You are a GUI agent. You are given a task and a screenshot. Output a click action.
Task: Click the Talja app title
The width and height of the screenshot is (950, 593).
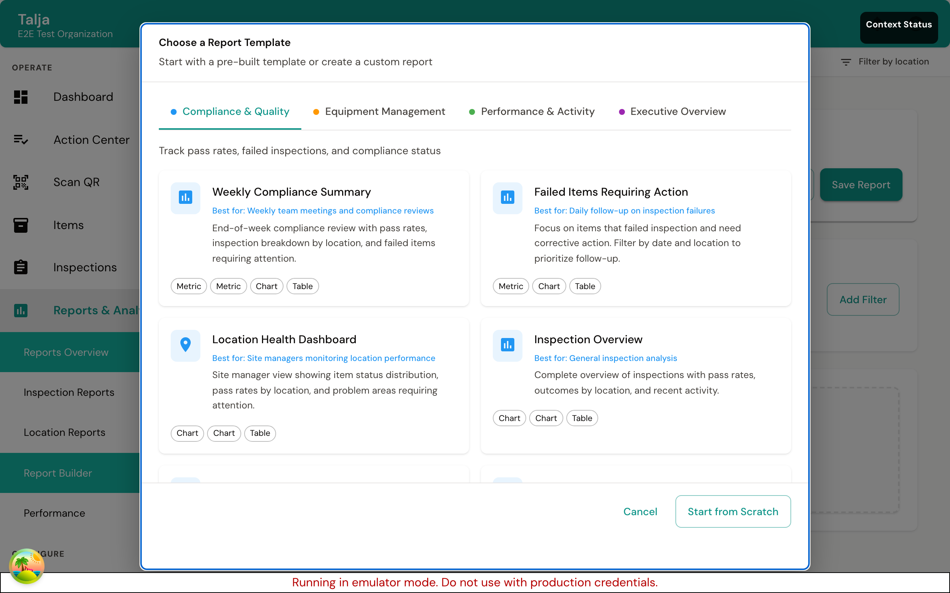[34, 20]
